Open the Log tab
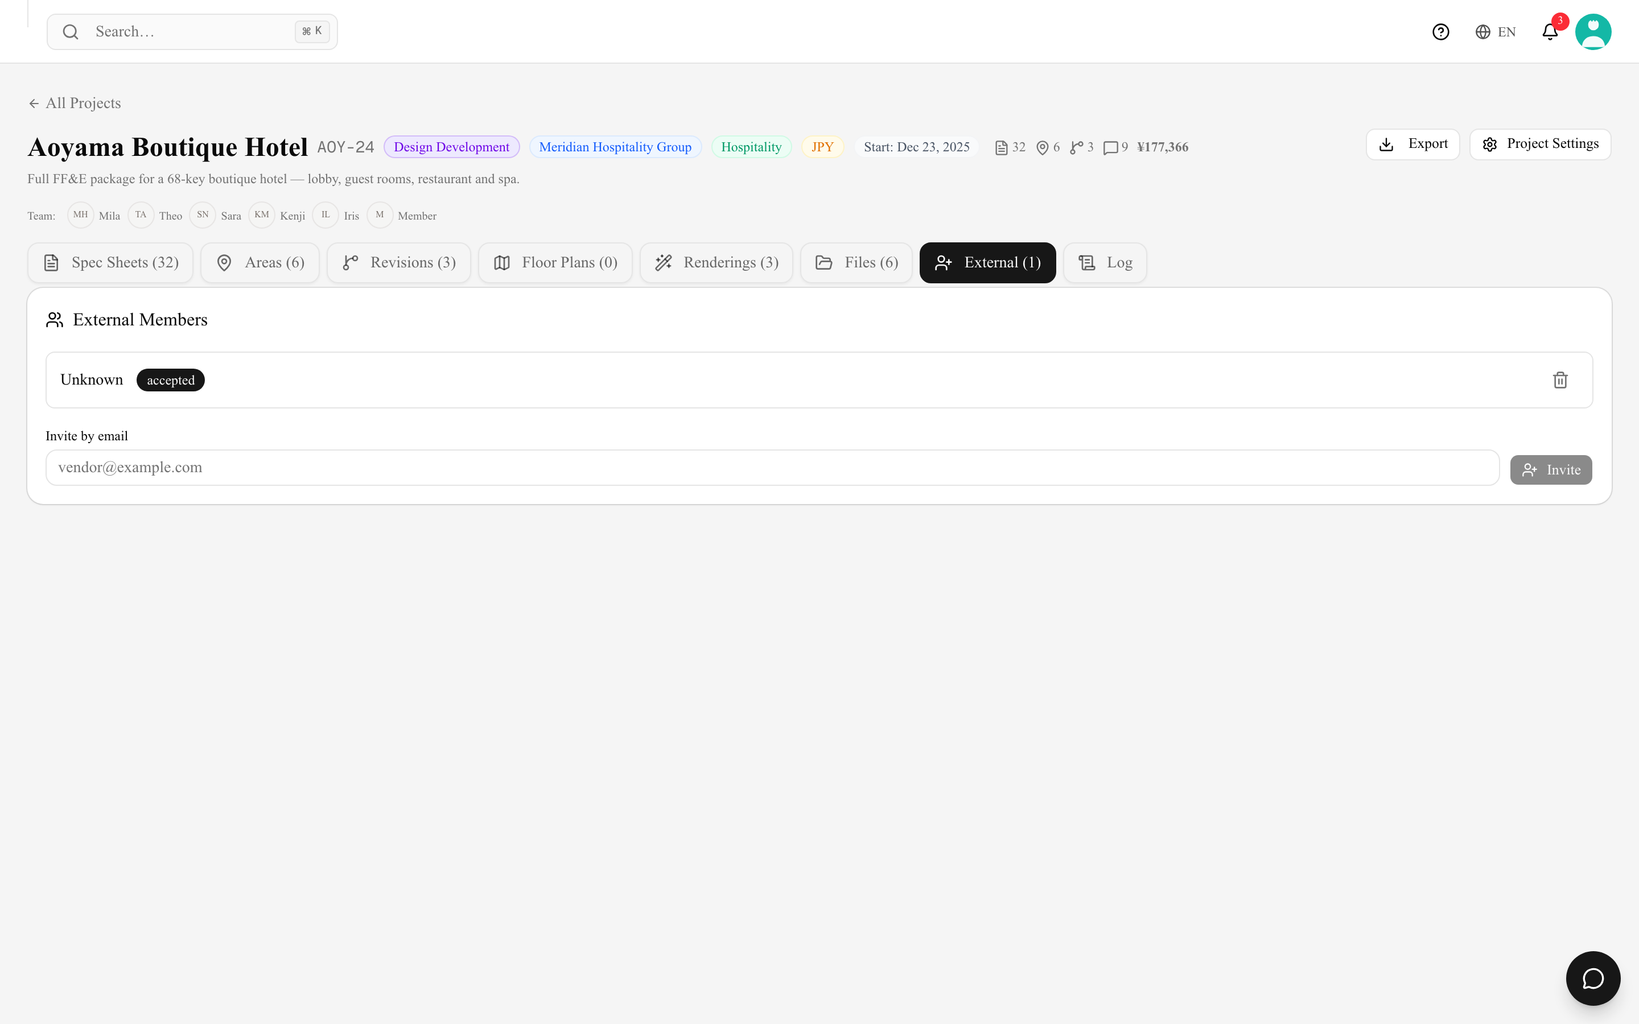The image size is (1639, 1024). 1105,263
